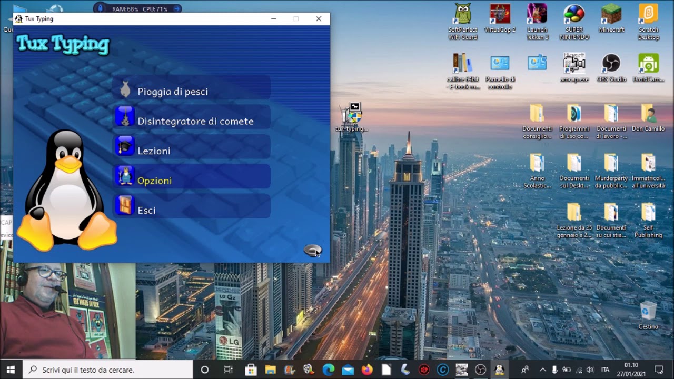Image resolution: width=674 pixels, height=379 pixels.
Task: Open Task View on taskbar
Action: [x=228, y=370]
